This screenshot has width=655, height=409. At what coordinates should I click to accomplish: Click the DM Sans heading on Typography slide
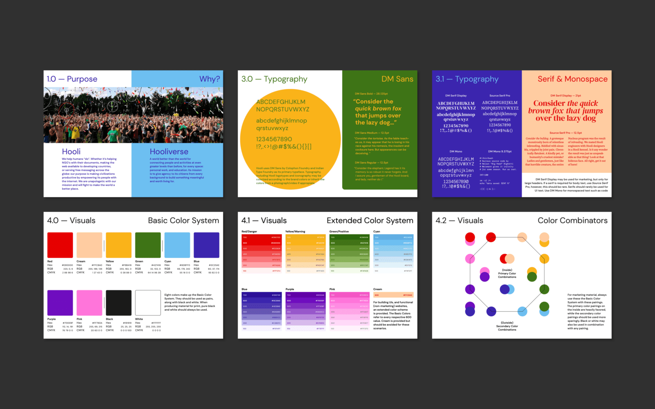pos(397,79)
